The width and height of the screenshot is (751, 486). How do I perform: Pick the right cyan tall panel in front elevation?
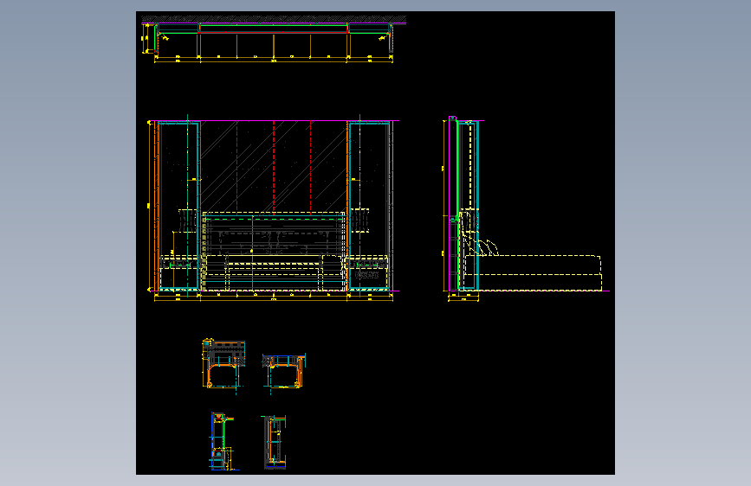point(369,206)
